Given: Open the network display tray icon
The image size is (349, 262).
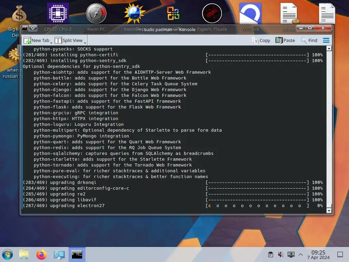Looking at the screenshot, I should 291,254.
